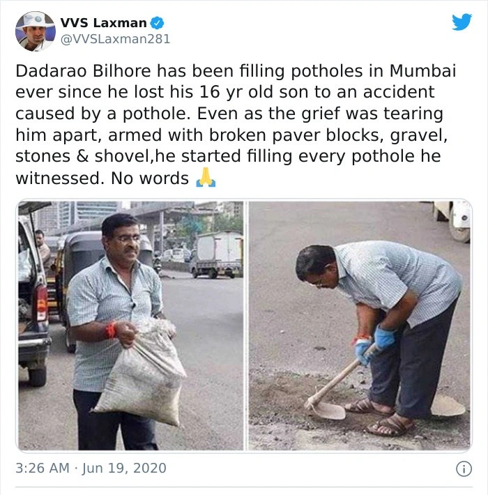
Task: Click the blue verified badge
Action: tap(157, 23)
